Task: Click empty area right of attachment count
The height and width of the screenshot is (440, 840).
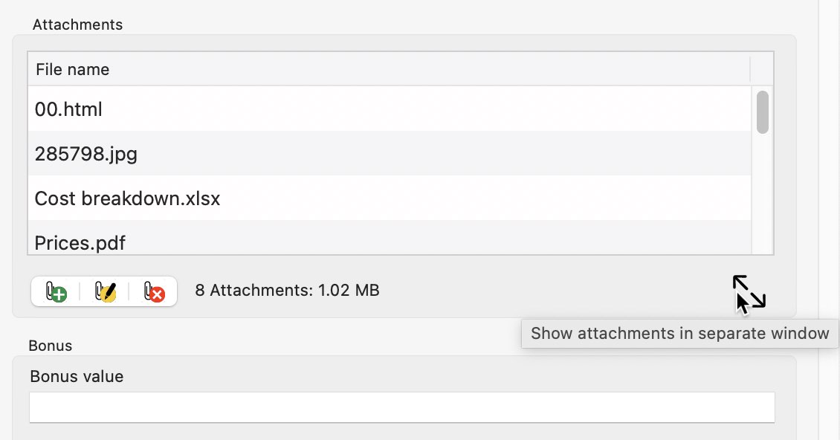Action: [x=552, y=291]
